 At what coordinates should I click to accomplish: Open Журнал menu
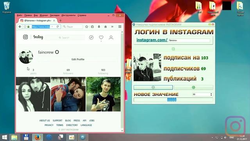(x=44, y=15)
